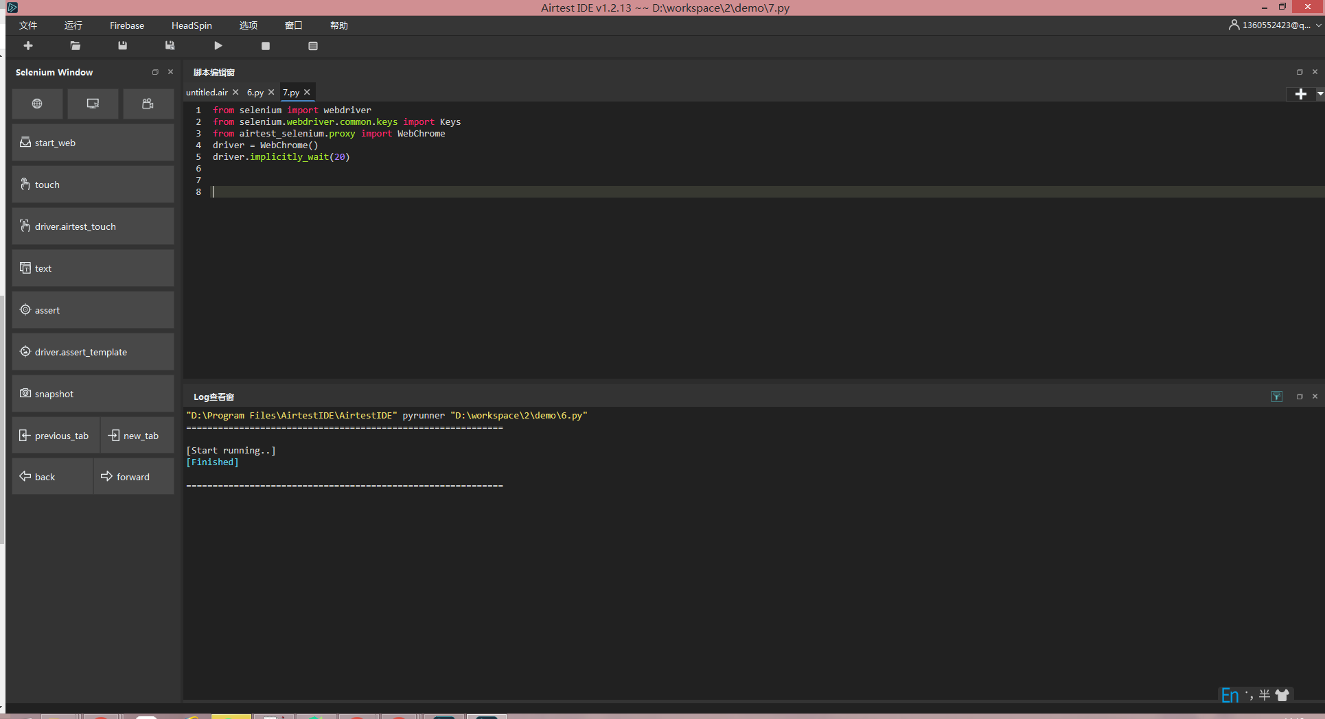Expand the tab list dropdown arrow
This screenshot has width=1325, height=719.
pyautogui.click(x=1320, y=94)
